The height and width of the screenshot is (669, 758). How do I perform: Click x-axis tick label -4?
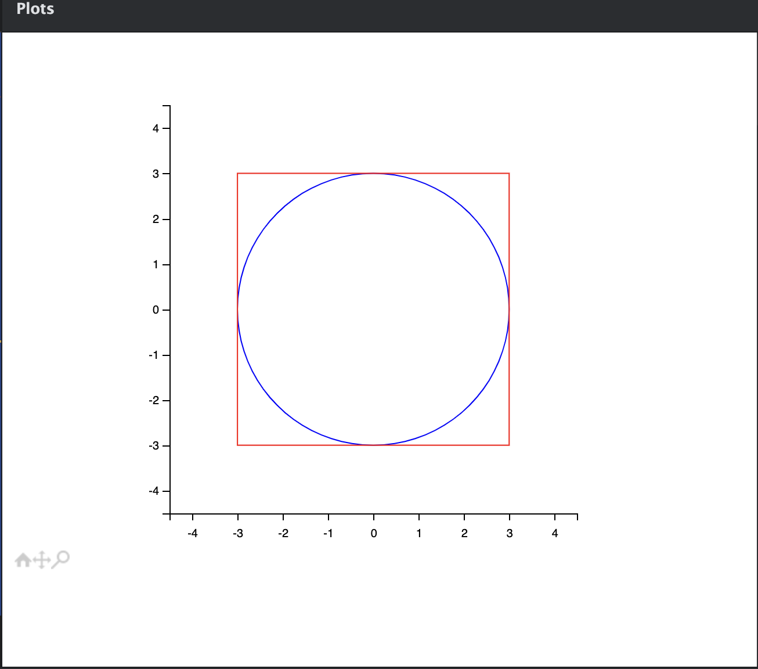[x=192, y=533]
